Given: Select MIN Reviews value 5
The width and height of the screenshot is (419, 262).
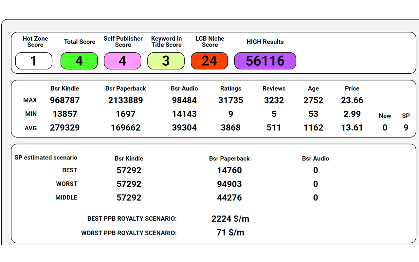Looking at the screenshot, I should point(274,114).
